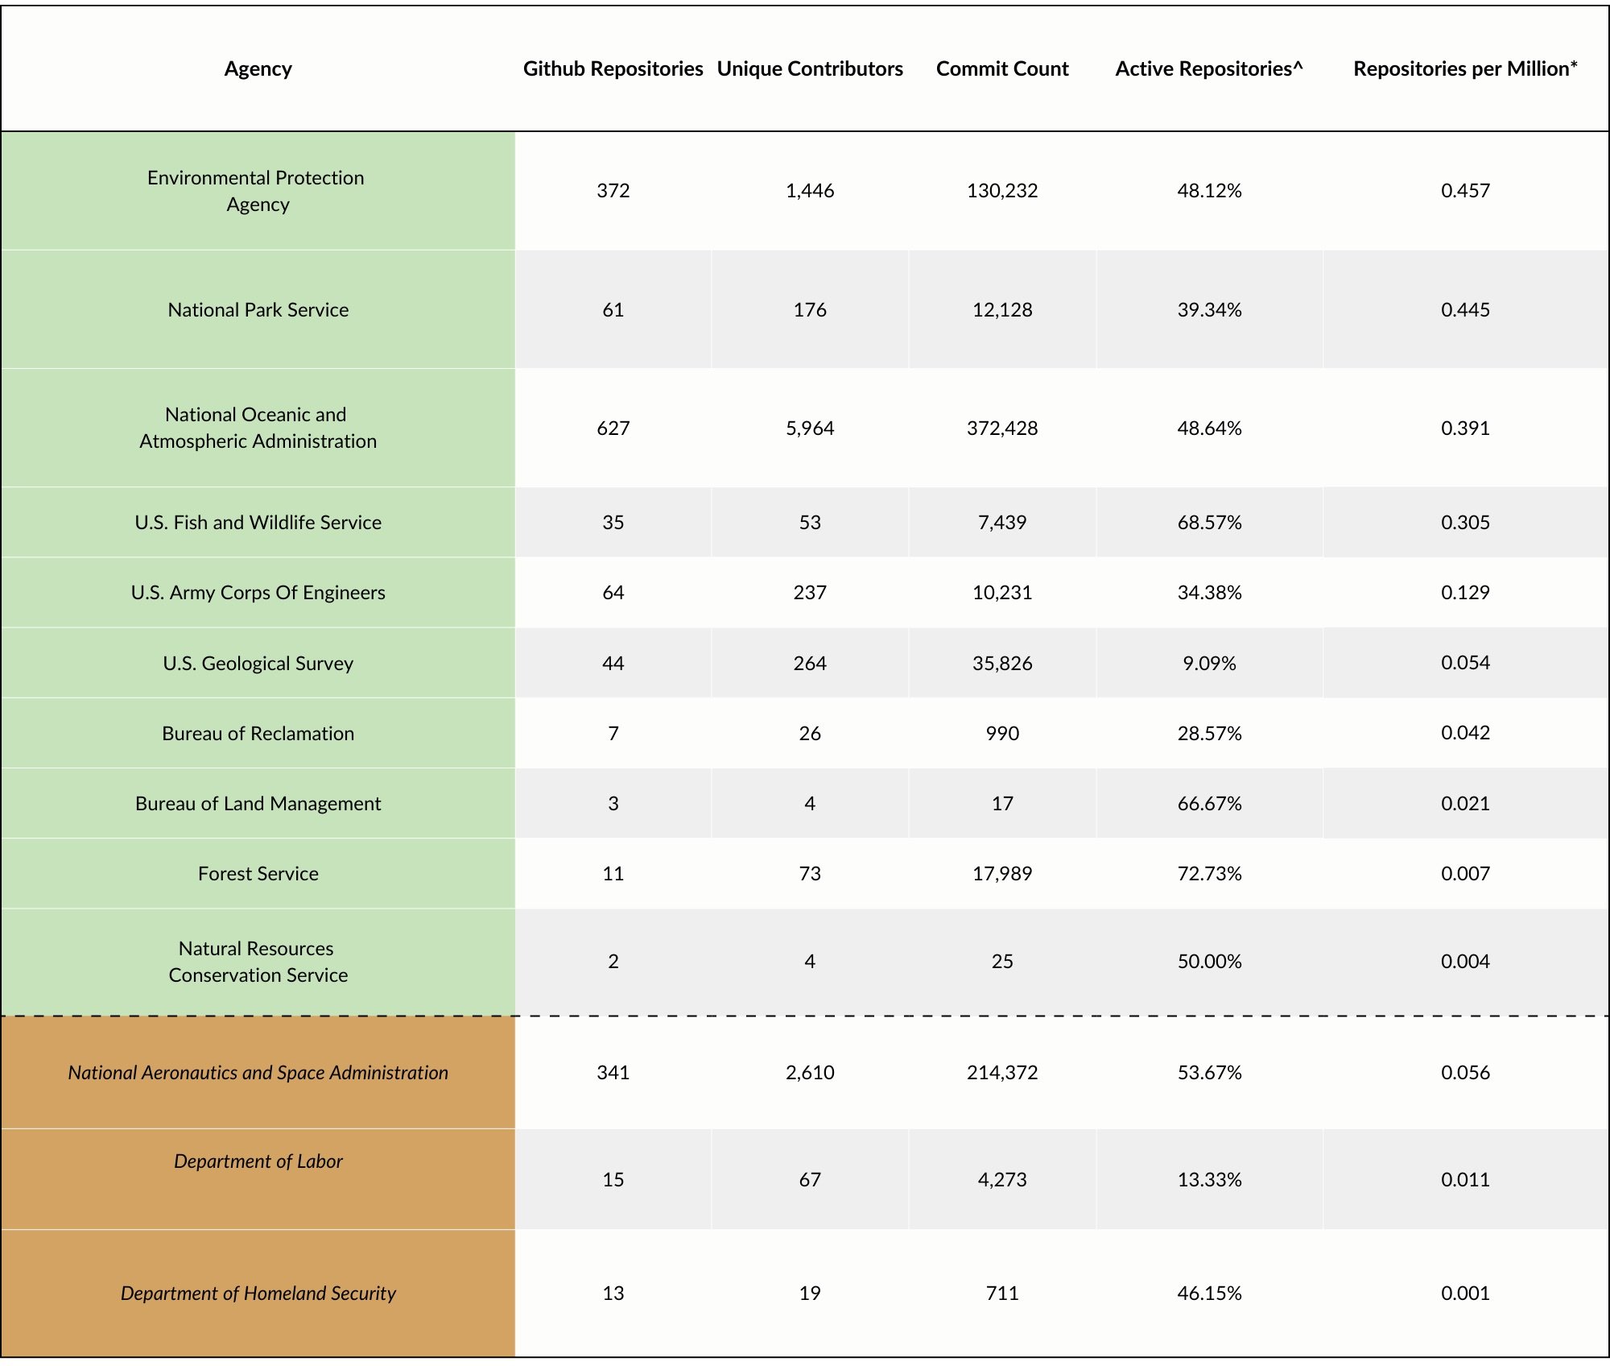Click the 237 contributors value

[x=810, y=592]
